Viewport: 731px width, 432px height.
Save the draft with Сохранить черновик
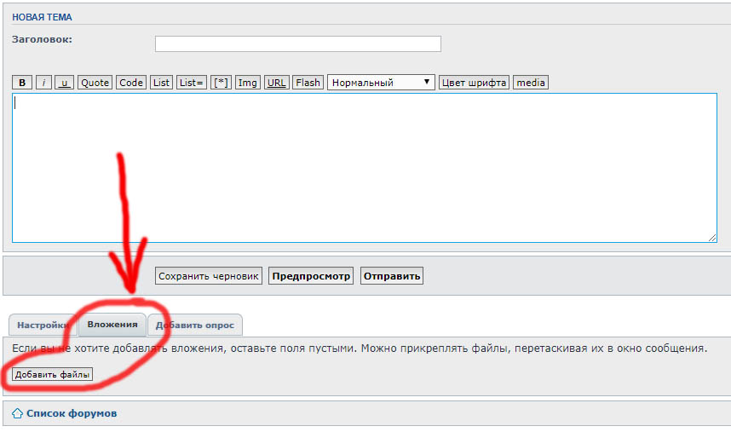point(209,276)
